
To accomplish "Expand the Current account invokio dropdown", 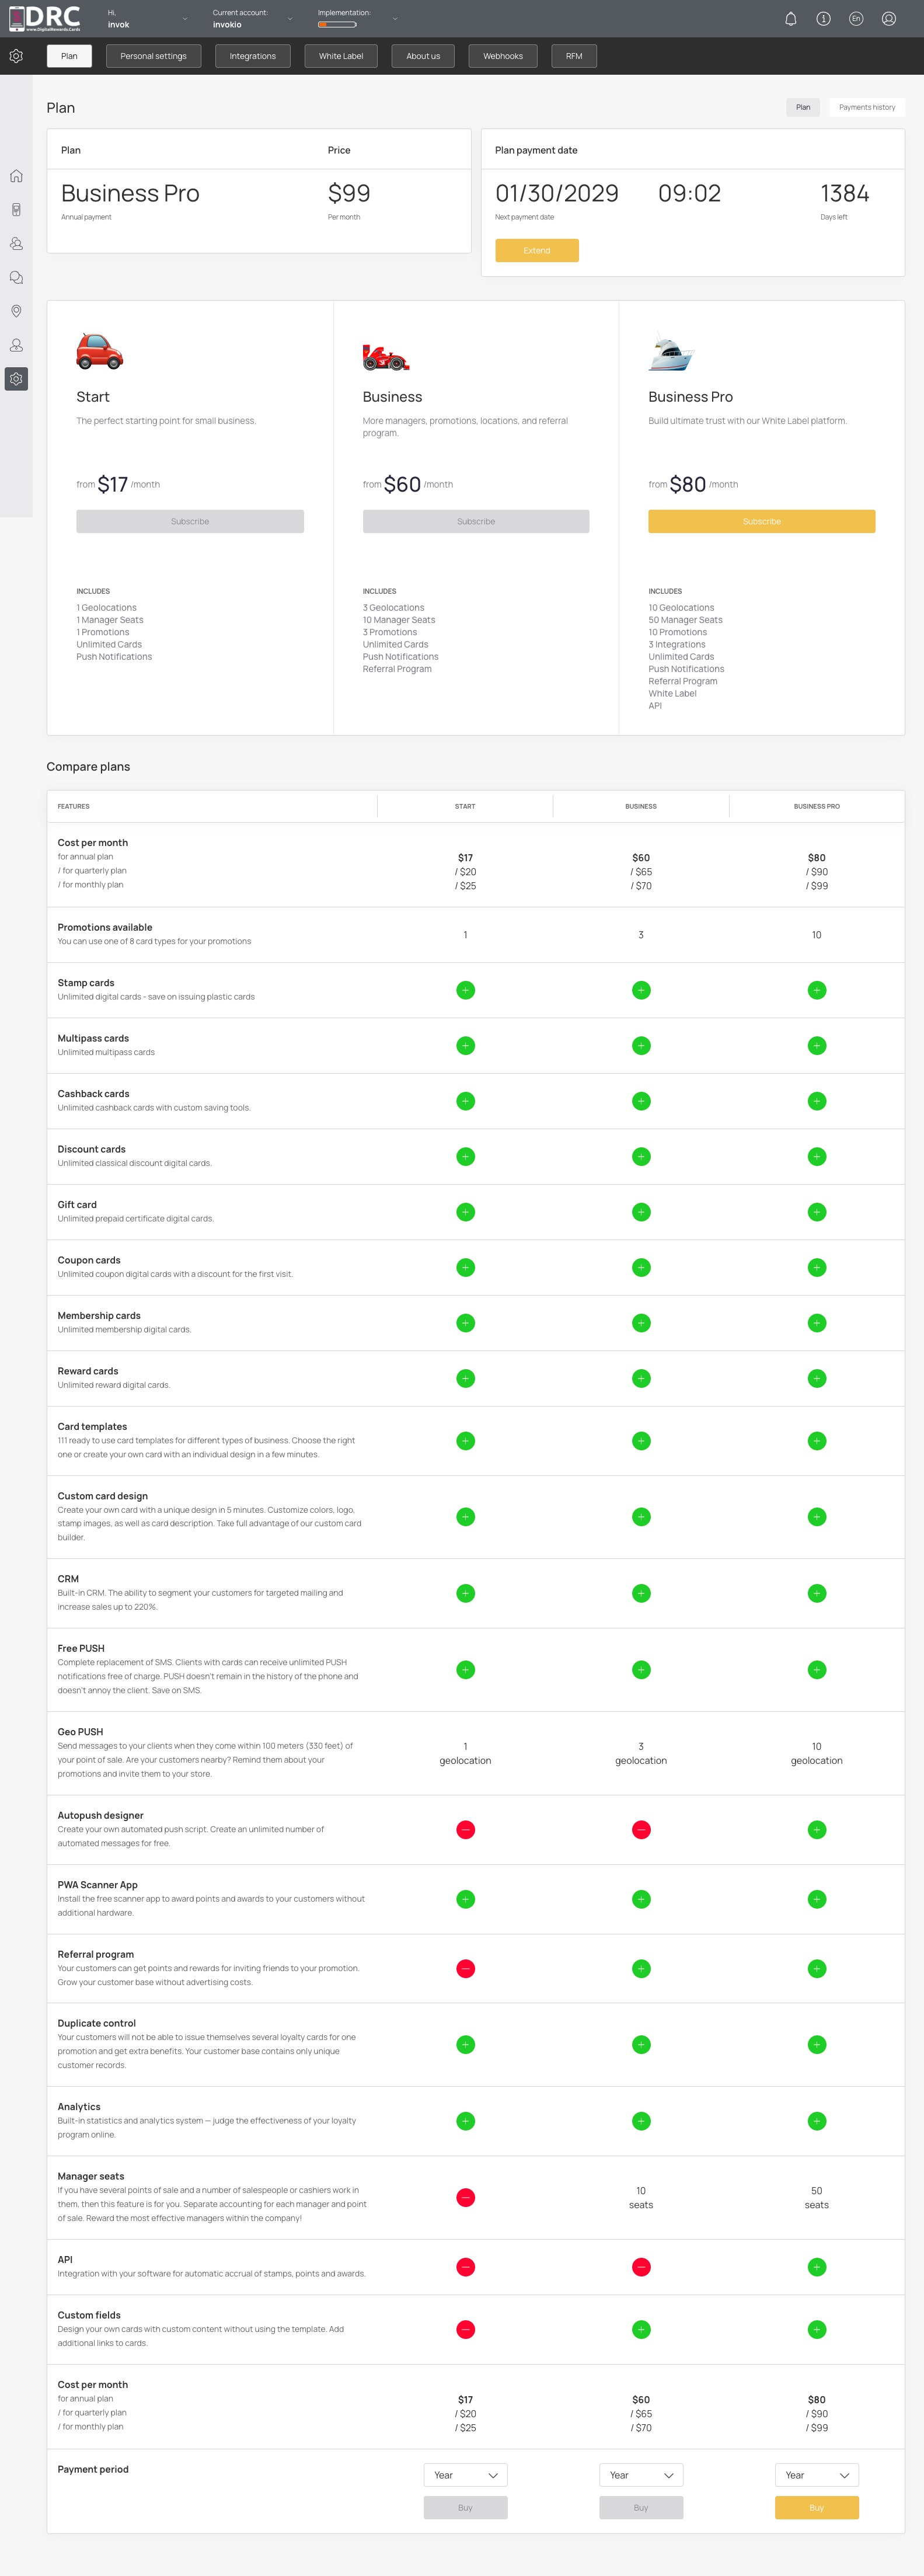I will click(x=253, y=19).
